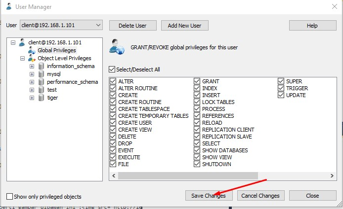343x209 pixels.
Task: Click the client@192.168.1.101 user icon in tree
Action: click(22, 42)
